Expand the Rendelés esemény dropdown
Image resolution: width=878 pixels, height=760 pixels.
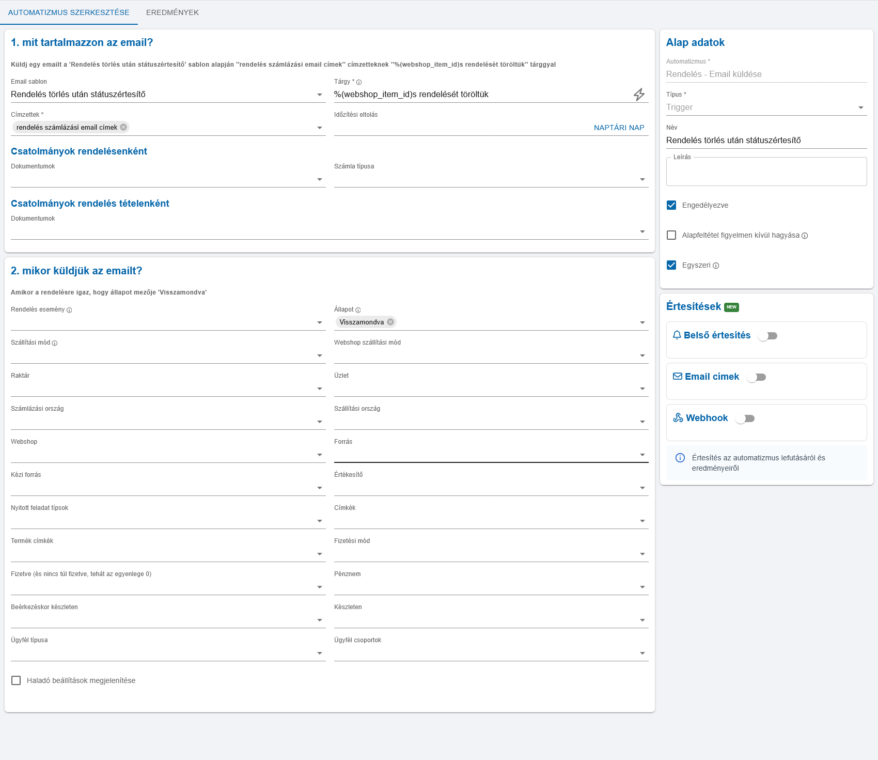[x=168, y=322]
